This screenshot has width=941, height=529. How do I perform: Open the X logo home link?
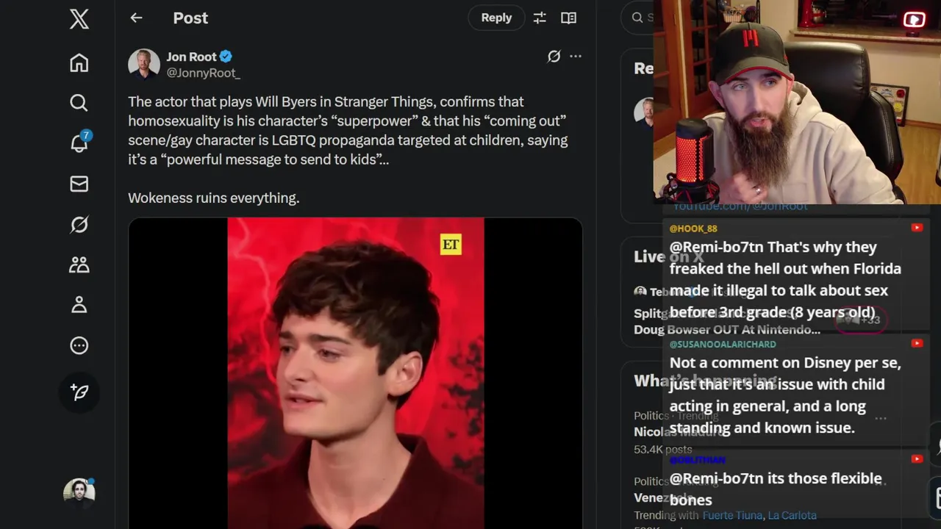tap(79, 19)
